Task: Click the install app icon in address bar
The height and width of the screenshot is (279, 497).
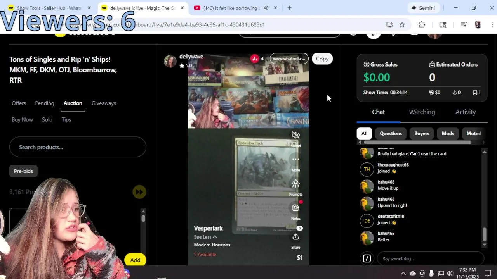Action: [x=389, y=24]
